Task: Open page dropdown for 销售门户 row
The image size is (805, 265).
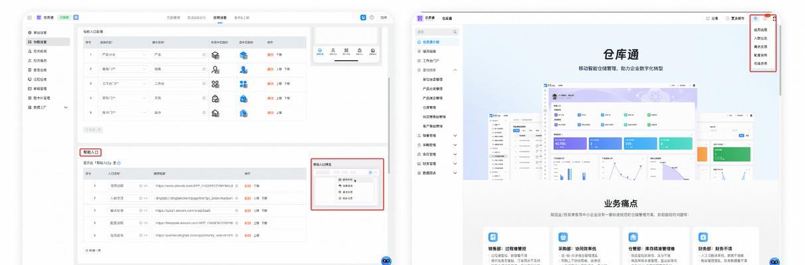Action: point(124,69)
